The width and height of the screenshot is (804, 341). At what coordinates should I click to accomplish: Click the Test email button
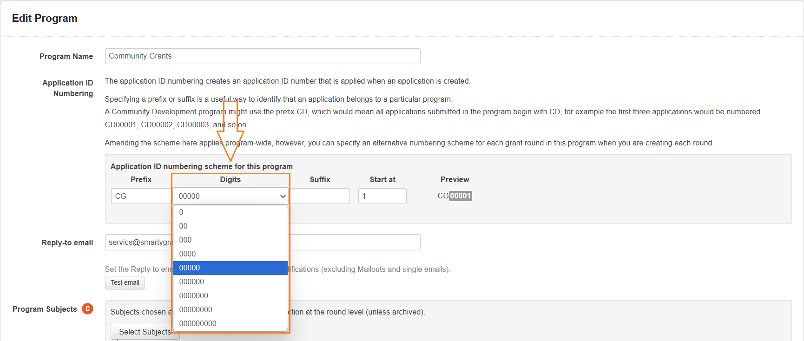[125, 282]
